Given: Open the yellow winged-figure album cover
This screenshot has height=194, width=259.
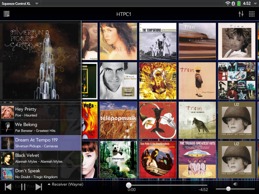Looking at the screenshot, I should [x=158, y=81].
